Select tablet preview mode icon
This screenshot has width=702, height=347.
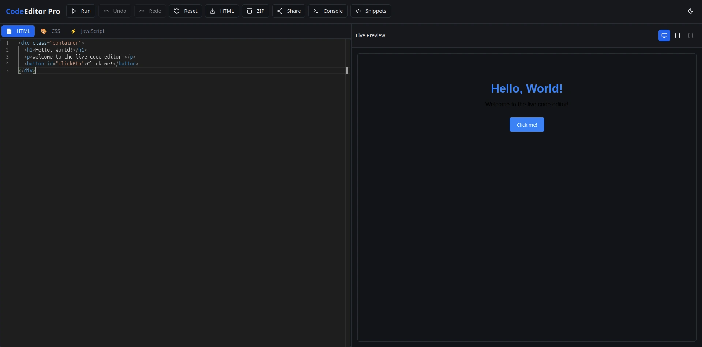pyautogui.click(x=677, y=35)
